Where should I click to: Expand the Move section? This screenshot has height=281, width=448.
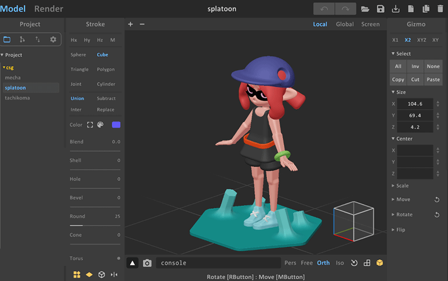(400, 199)
